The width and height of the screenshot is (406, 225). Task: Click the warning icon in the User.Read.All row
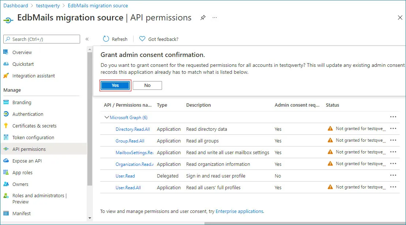(x=330, y=187)
